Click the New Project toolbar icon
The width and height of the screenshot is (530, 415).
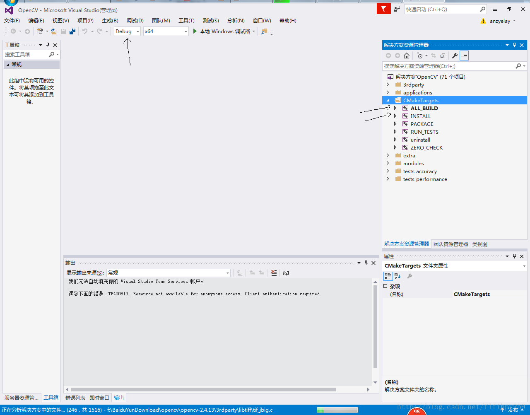[40, 31]
